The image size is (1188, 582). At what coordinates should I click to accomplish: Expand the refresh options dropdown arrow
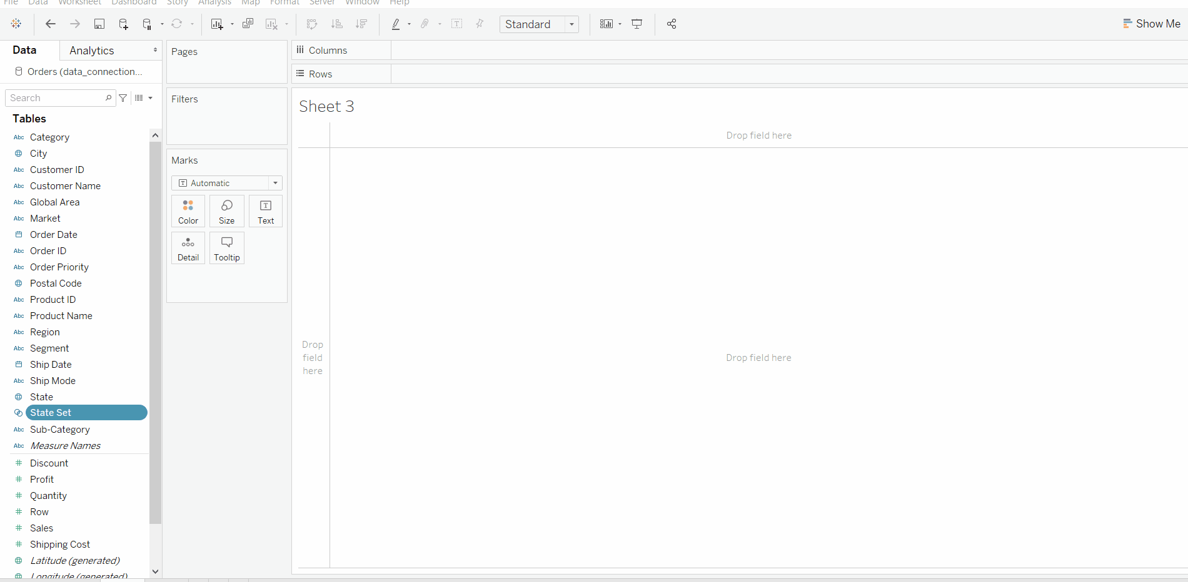click(192, 24)
